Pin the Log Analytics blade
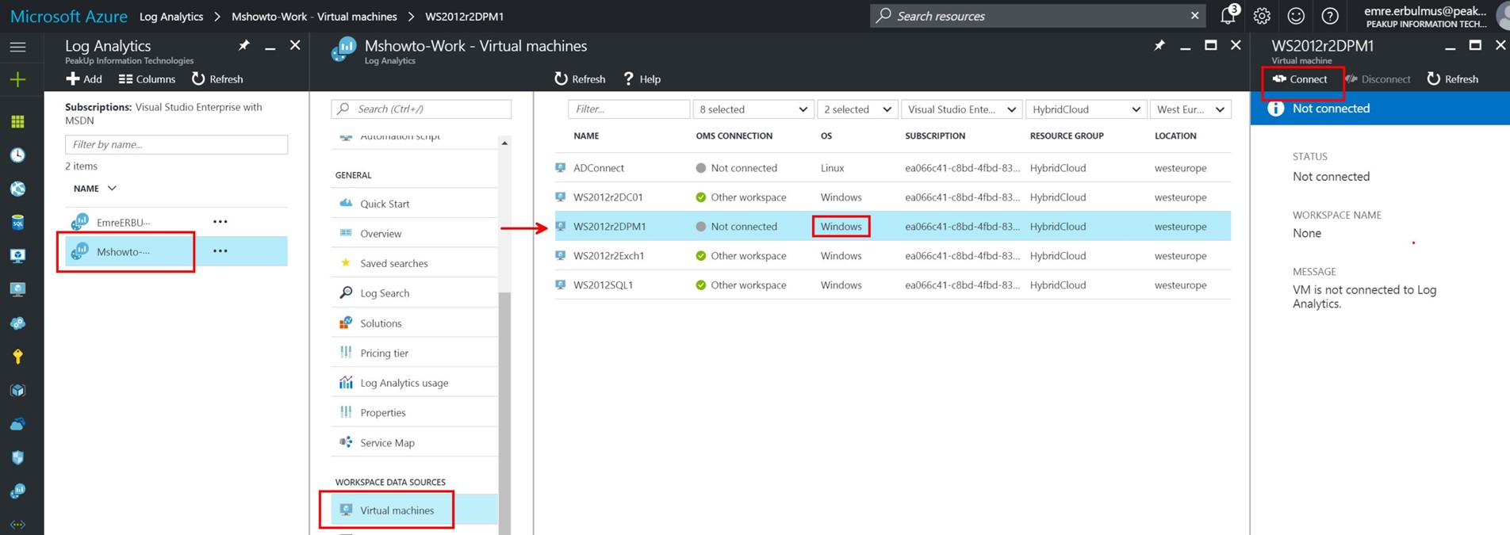Image resolution: width=1510 pixels, height=535 pixels. tap(243, 46)
